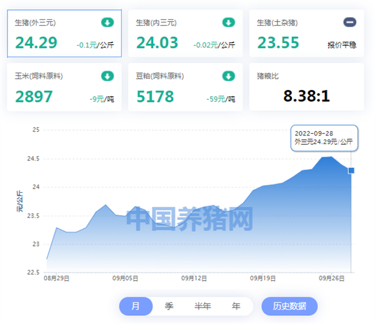The width and height of the screenshot is (375, 324).
Task: Click the -0.1元/公斤 change text
Action: click(95, 45)
